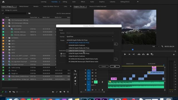The height and width of the screenshot is (100, 178).
Task: Toggle lock on Audio 1 track
Action: (85, 84)
